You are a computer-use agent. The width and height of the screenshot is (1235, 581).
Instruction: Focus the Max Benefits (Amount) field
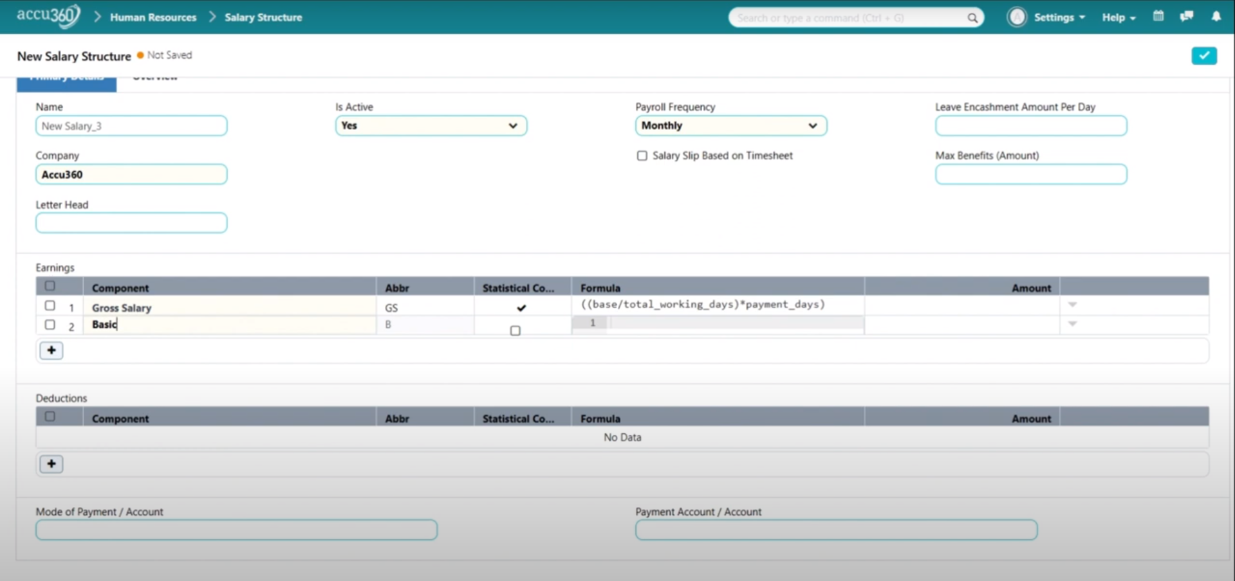(1031, 174)
